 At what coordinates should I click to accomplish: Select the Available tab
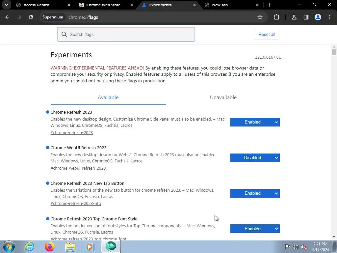click(x=108, y=98)
